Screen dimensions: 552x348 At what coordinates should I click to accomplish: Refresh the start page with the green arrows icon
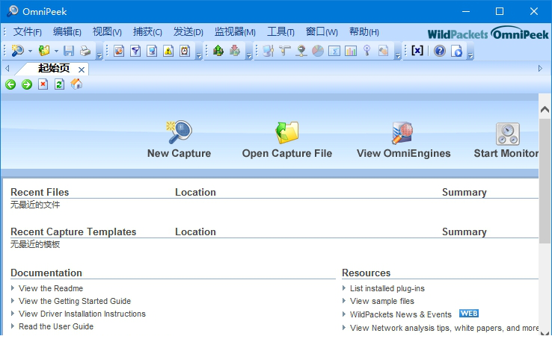pos(60,84)
